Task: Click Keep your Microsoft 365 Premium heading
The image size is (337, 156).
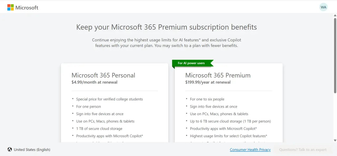Action: pyautogui.click(x=166, y=27)
